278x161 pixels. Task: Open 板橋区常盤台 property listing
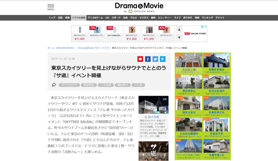(x=217, y=63)
